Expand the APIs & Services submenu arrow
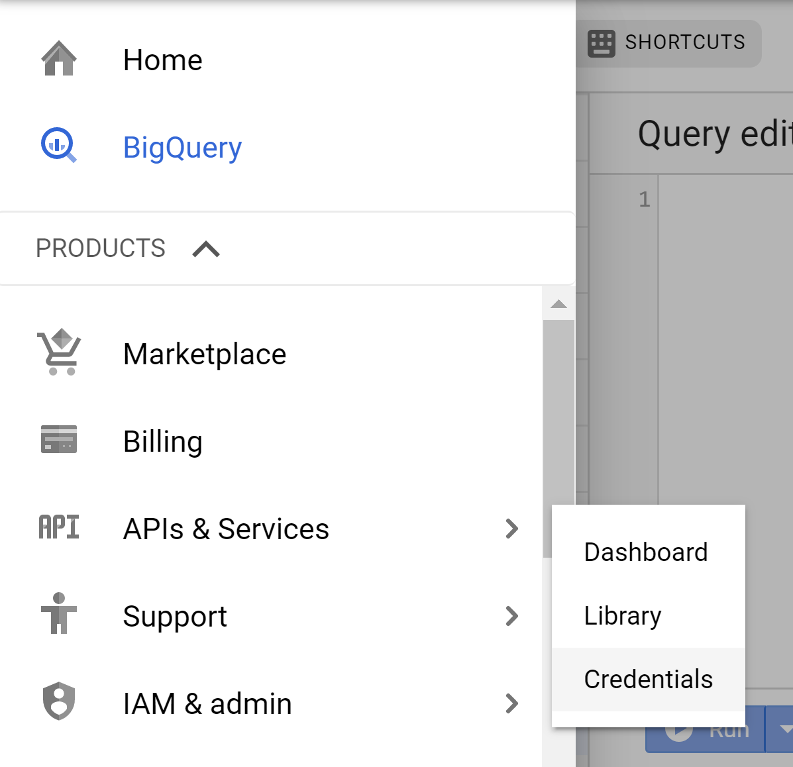Screen dimensions: 793x767 click(512, 529)
